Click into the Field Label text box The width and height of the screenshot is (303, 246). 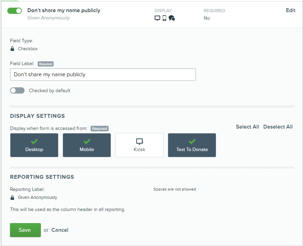tap(103, 74)
